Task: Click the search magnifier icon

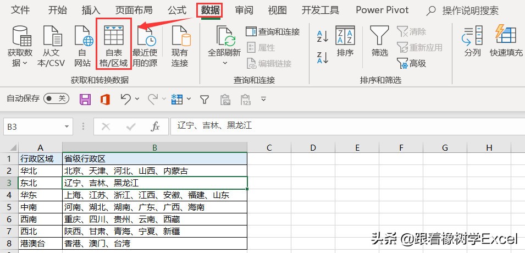Action: (431, 10)
